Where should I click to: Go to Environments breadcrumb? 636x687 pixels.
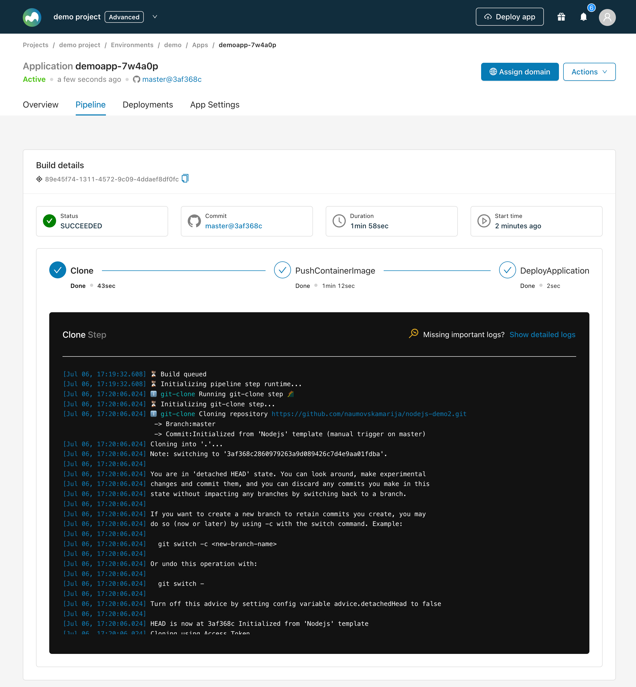click(x=132, y=45)
